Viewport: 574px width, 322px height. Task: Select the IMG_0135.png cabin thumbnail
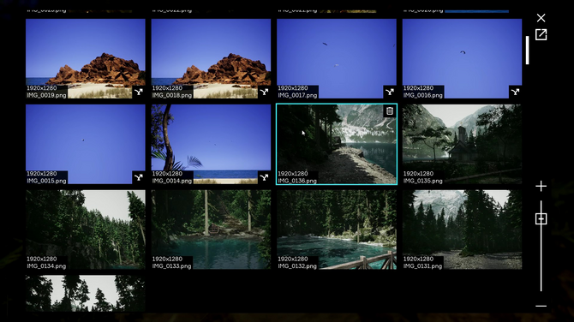pyautogui.click(x=462, y=144)
